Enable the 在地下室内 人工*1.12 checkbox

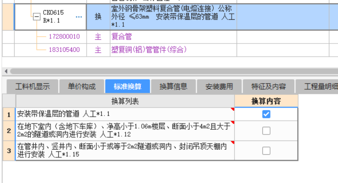click(266, 131)
